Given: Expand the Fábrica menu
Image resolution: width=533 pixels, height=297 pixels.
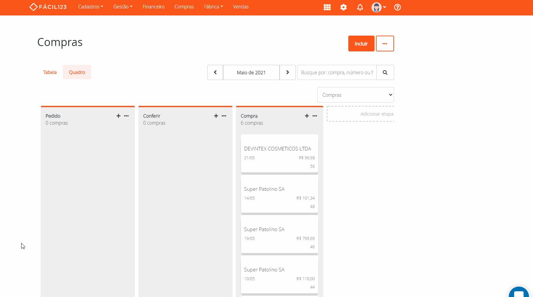Looking at the screenshot, I should [x=213, y=7].
